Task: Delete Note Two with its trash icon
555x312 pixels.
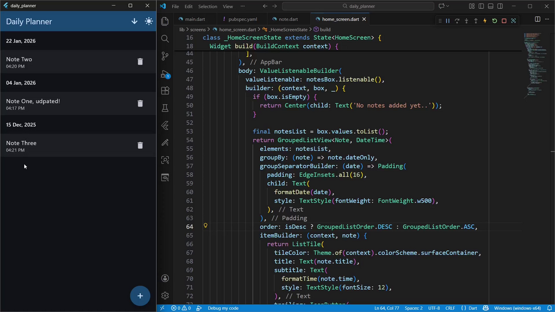Action: [140, 61]
